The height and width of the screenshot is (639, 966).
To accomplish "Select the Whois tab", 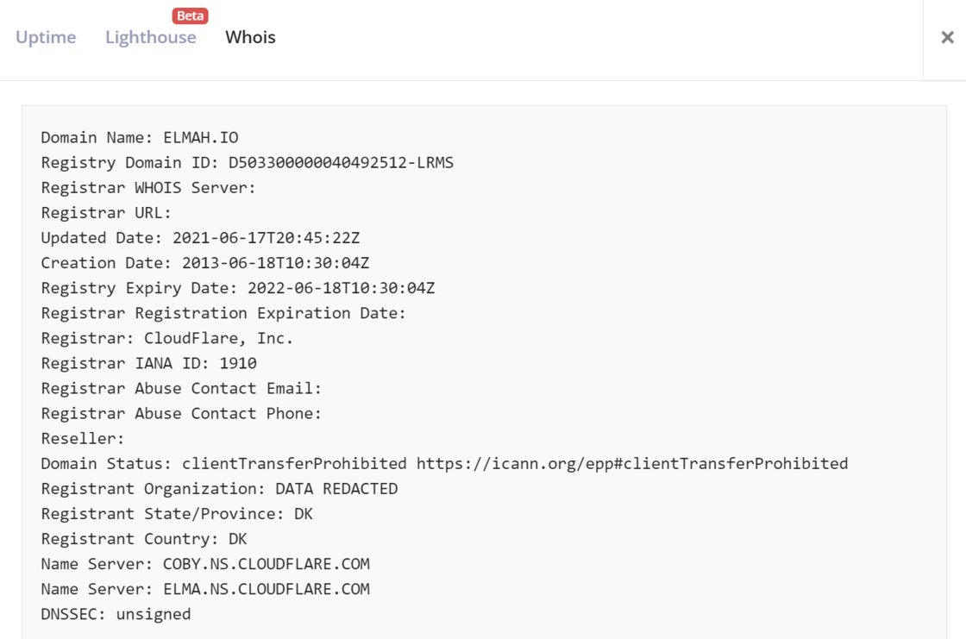I will coord(250,38).
